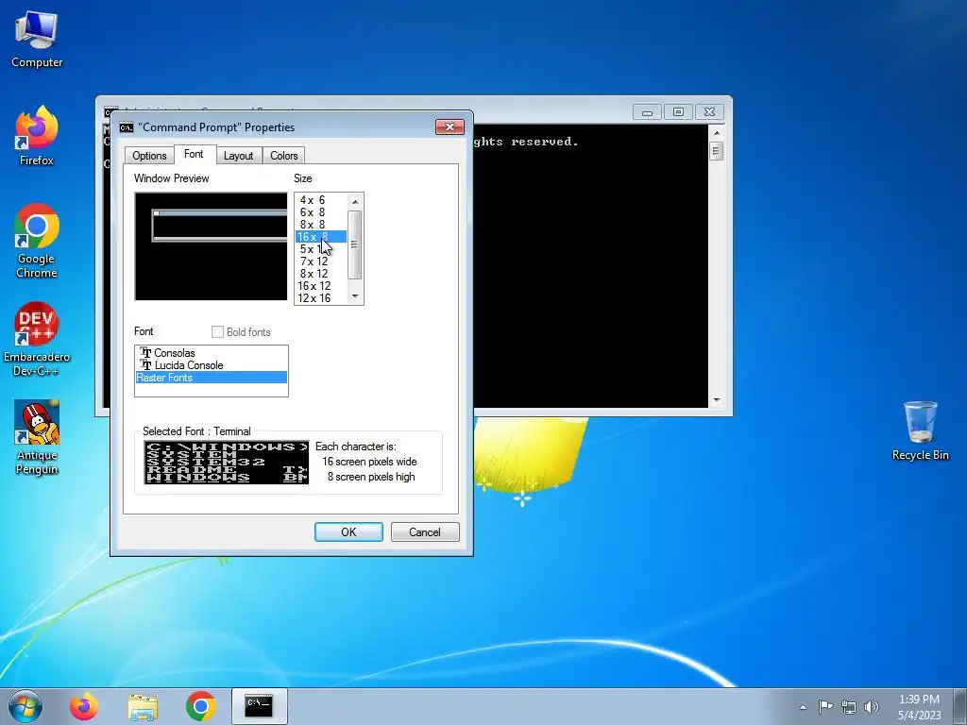Open the Windows Start menu orb
The width and height of the screenshot is (967, 725).
(x=25, y=706)
